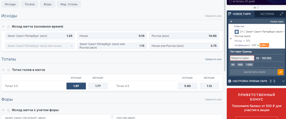Open the ИСТОРИЯ tab in bet slip

pos(267,14)
